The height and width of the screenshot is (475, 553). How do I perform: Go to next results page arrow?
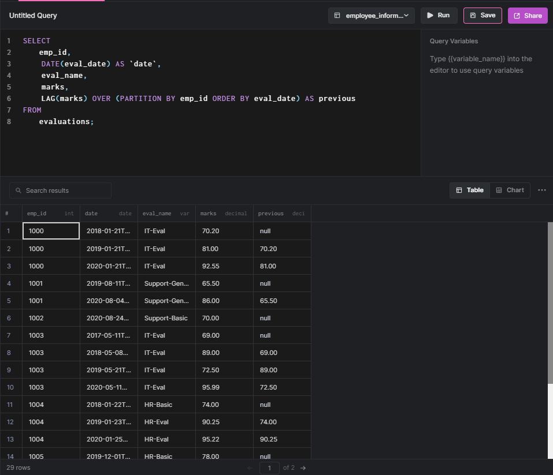pos(303,468)
